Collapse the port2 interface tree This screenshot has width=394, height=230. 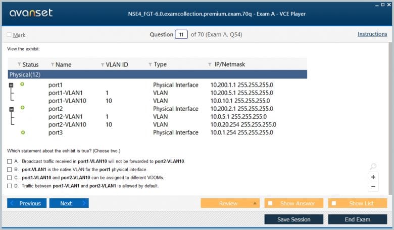click(12, 109)
